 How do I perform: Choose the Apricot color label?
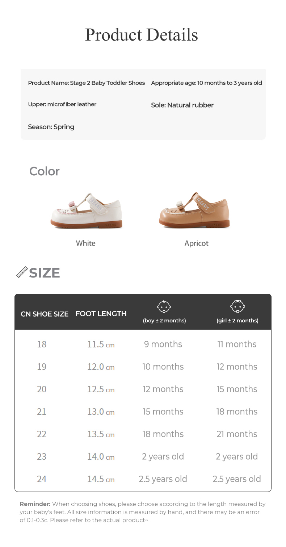pos(196,243)
